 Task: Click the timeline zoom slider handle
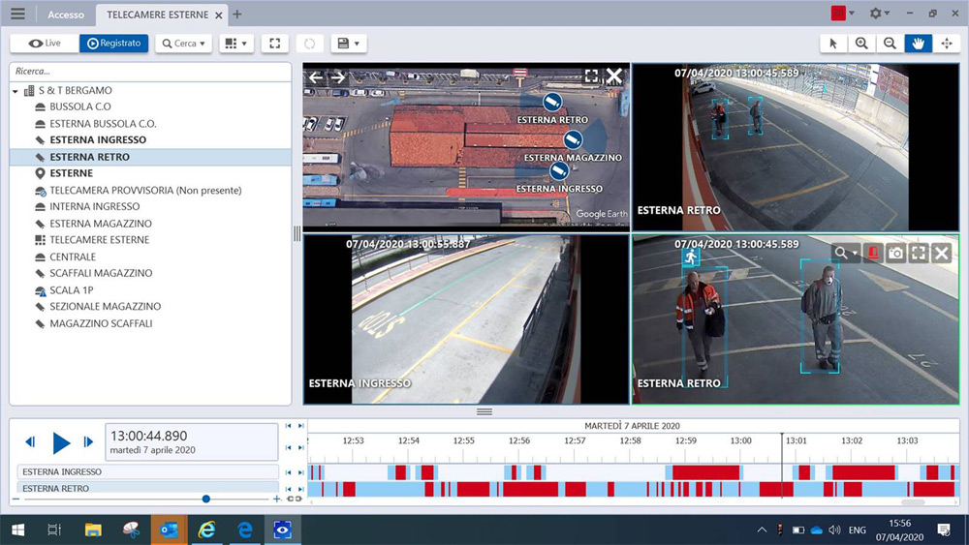coord(206,499)
